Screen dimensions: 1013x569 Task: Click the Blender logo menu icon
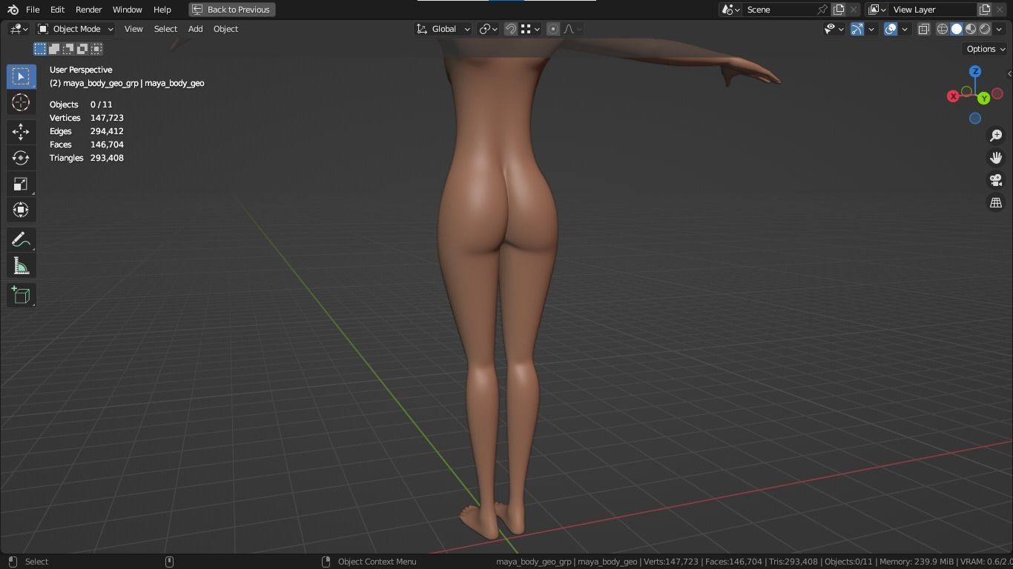pos(13,10)
